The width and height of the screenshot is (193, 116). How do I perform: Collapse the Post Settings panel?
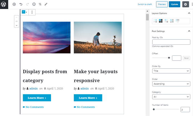[189, 31]
